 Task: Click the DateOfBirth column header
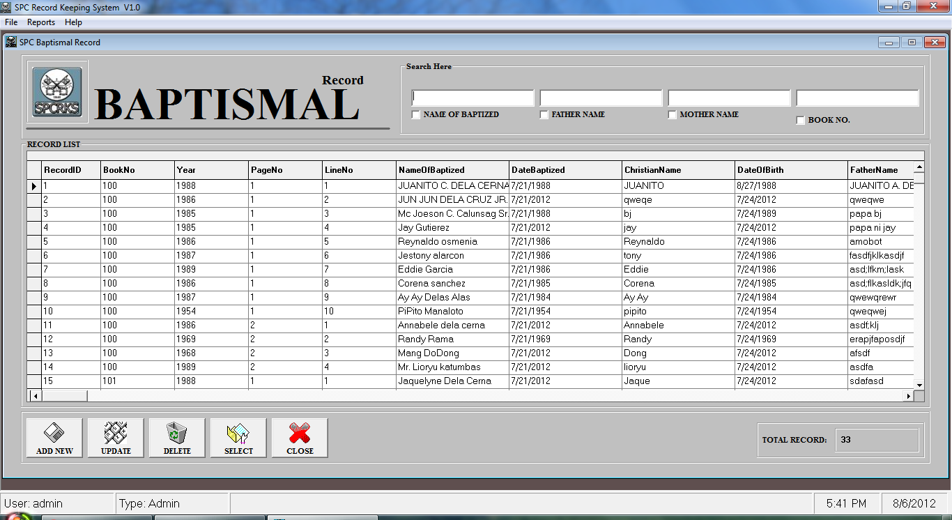click(x=791, y=170)
